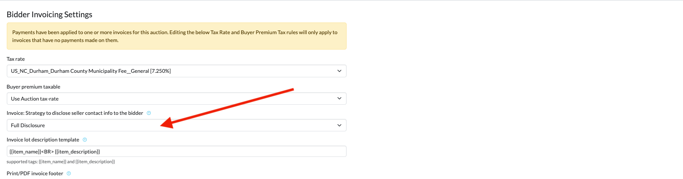Image resolution: width=683 pixels, height=179 pixels.
Task: Open help icon next to Print/PDF invoice footer
Action: tap(69, 173)
